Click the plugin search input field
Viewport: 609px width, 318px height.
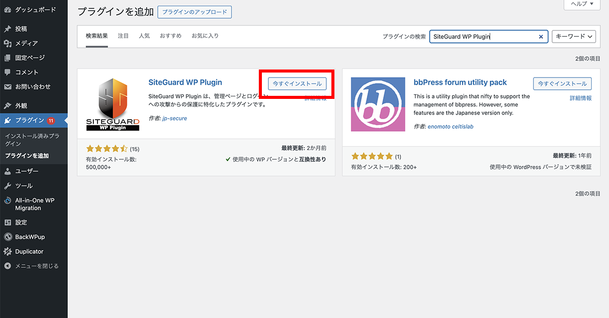(x=482, y=37)
